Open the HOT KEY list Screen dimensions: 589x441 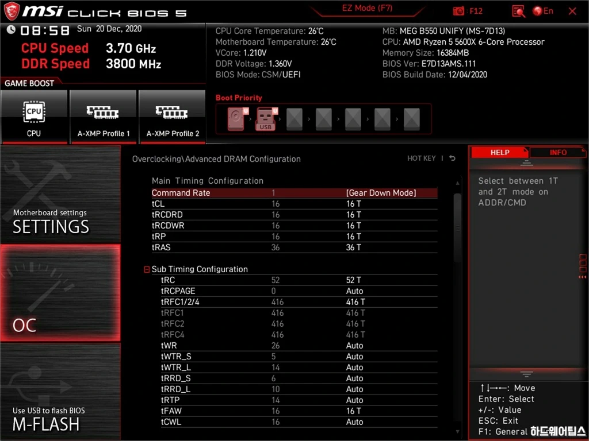point(422,158)
